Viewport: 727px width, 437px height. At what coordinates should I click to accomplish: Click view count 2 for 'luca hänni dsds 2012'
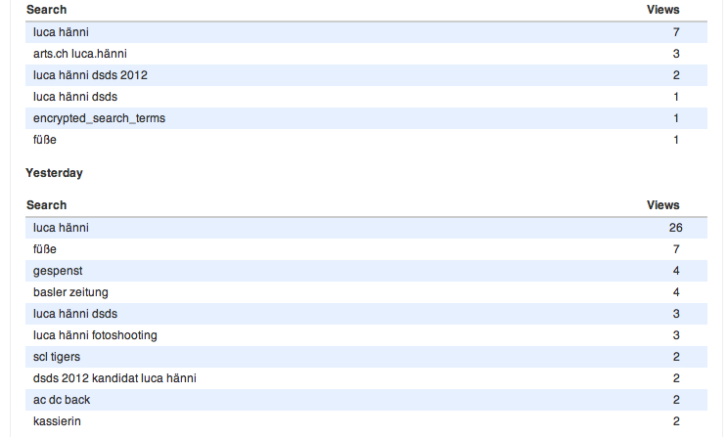tap(676, 75)
